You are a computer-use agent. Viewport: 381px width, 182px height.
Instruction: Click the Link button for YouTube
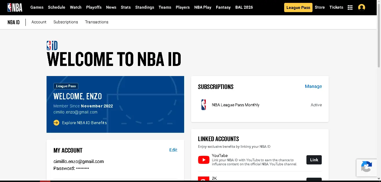(314, 160)
